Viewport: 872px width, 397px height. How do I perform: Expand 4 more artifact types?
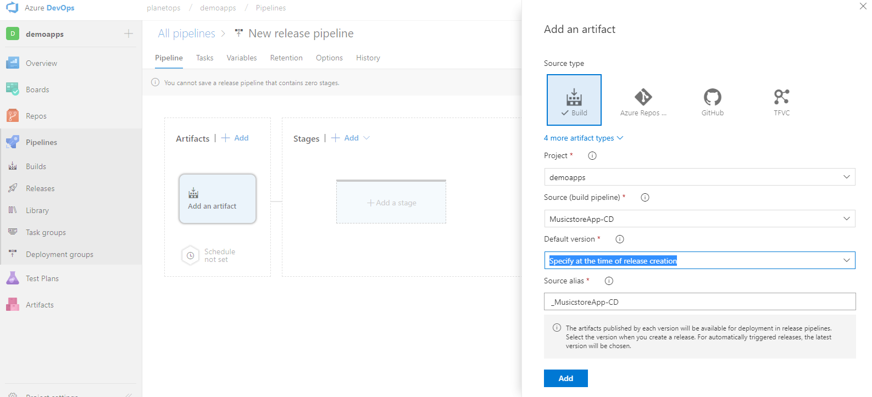coord(584,138)
